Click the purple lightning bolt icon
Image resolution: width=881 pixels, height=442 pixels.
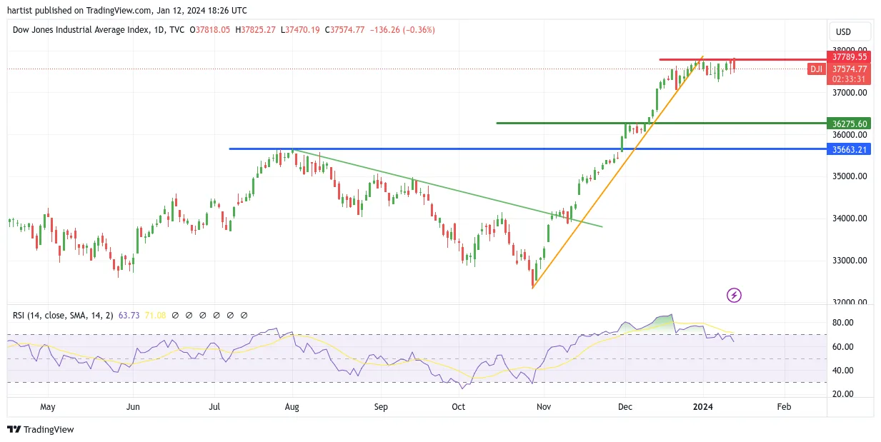pos(734,295)
